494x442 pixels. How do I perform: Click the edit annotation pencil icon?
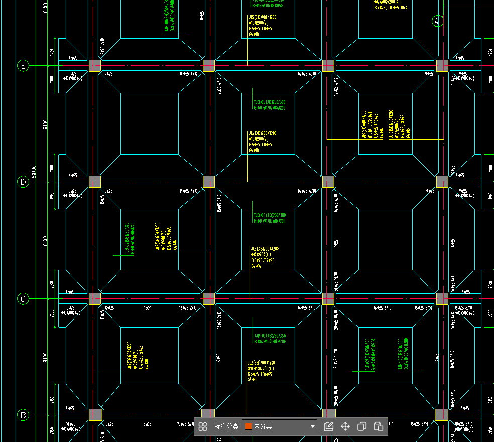point(329,426)
